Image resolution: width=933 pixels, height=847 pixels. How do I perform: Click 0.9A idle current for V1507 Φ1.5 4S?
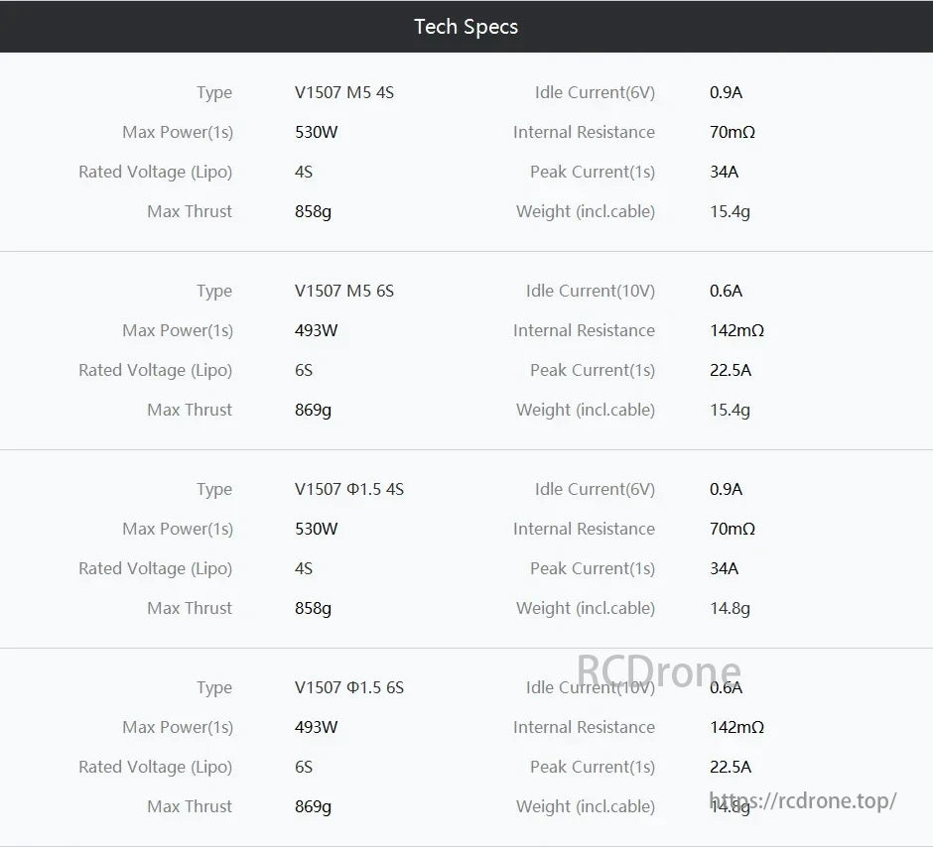726,489
